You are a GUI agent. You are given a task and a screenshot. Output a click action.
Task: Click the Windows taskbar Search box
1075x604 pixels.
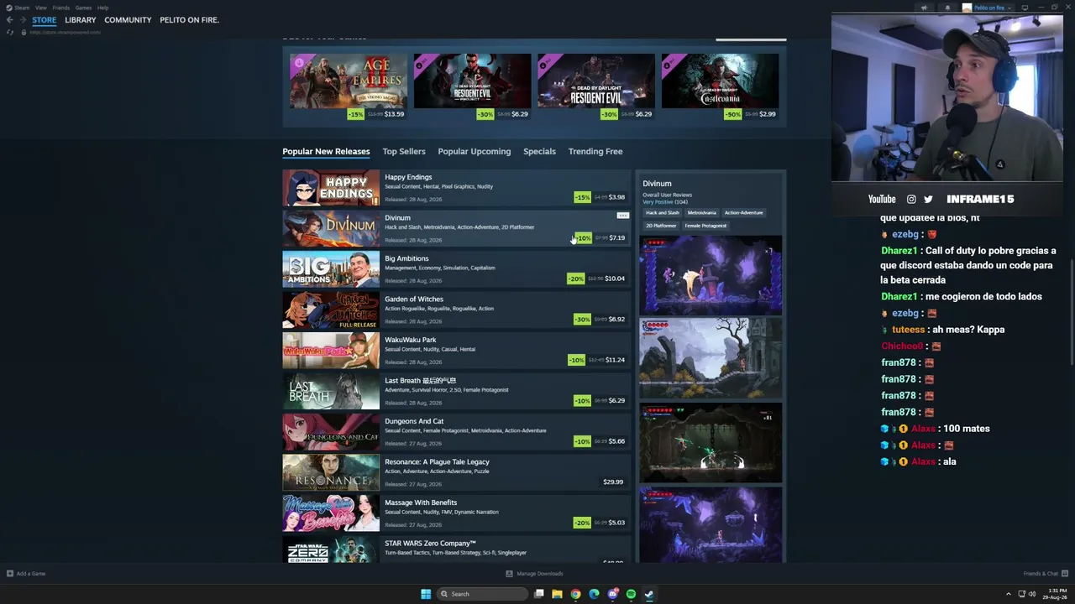pos(483,594)
